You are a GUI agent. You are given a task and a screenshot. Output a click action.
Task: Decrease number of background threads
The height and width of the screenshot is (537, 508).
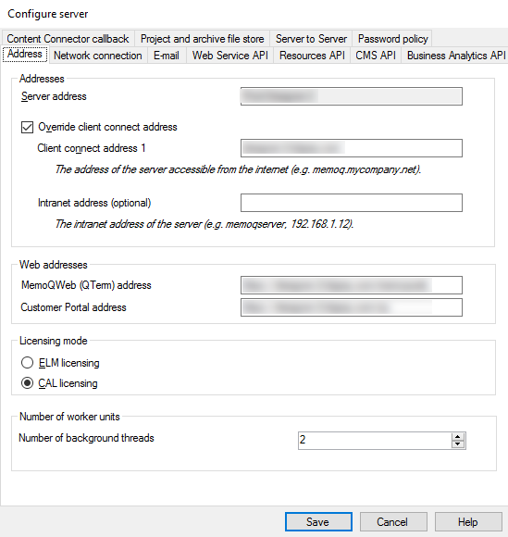[458, 444]
